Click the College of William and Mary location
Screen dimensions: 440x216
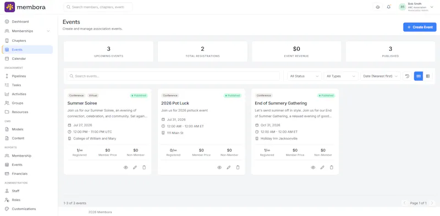(95, 139)
